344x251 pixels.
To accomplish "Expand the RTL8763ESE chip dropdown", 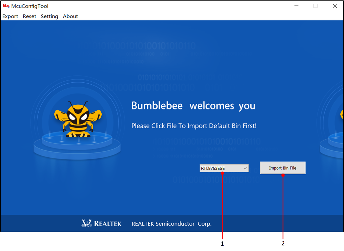I will tap(224, 168).
